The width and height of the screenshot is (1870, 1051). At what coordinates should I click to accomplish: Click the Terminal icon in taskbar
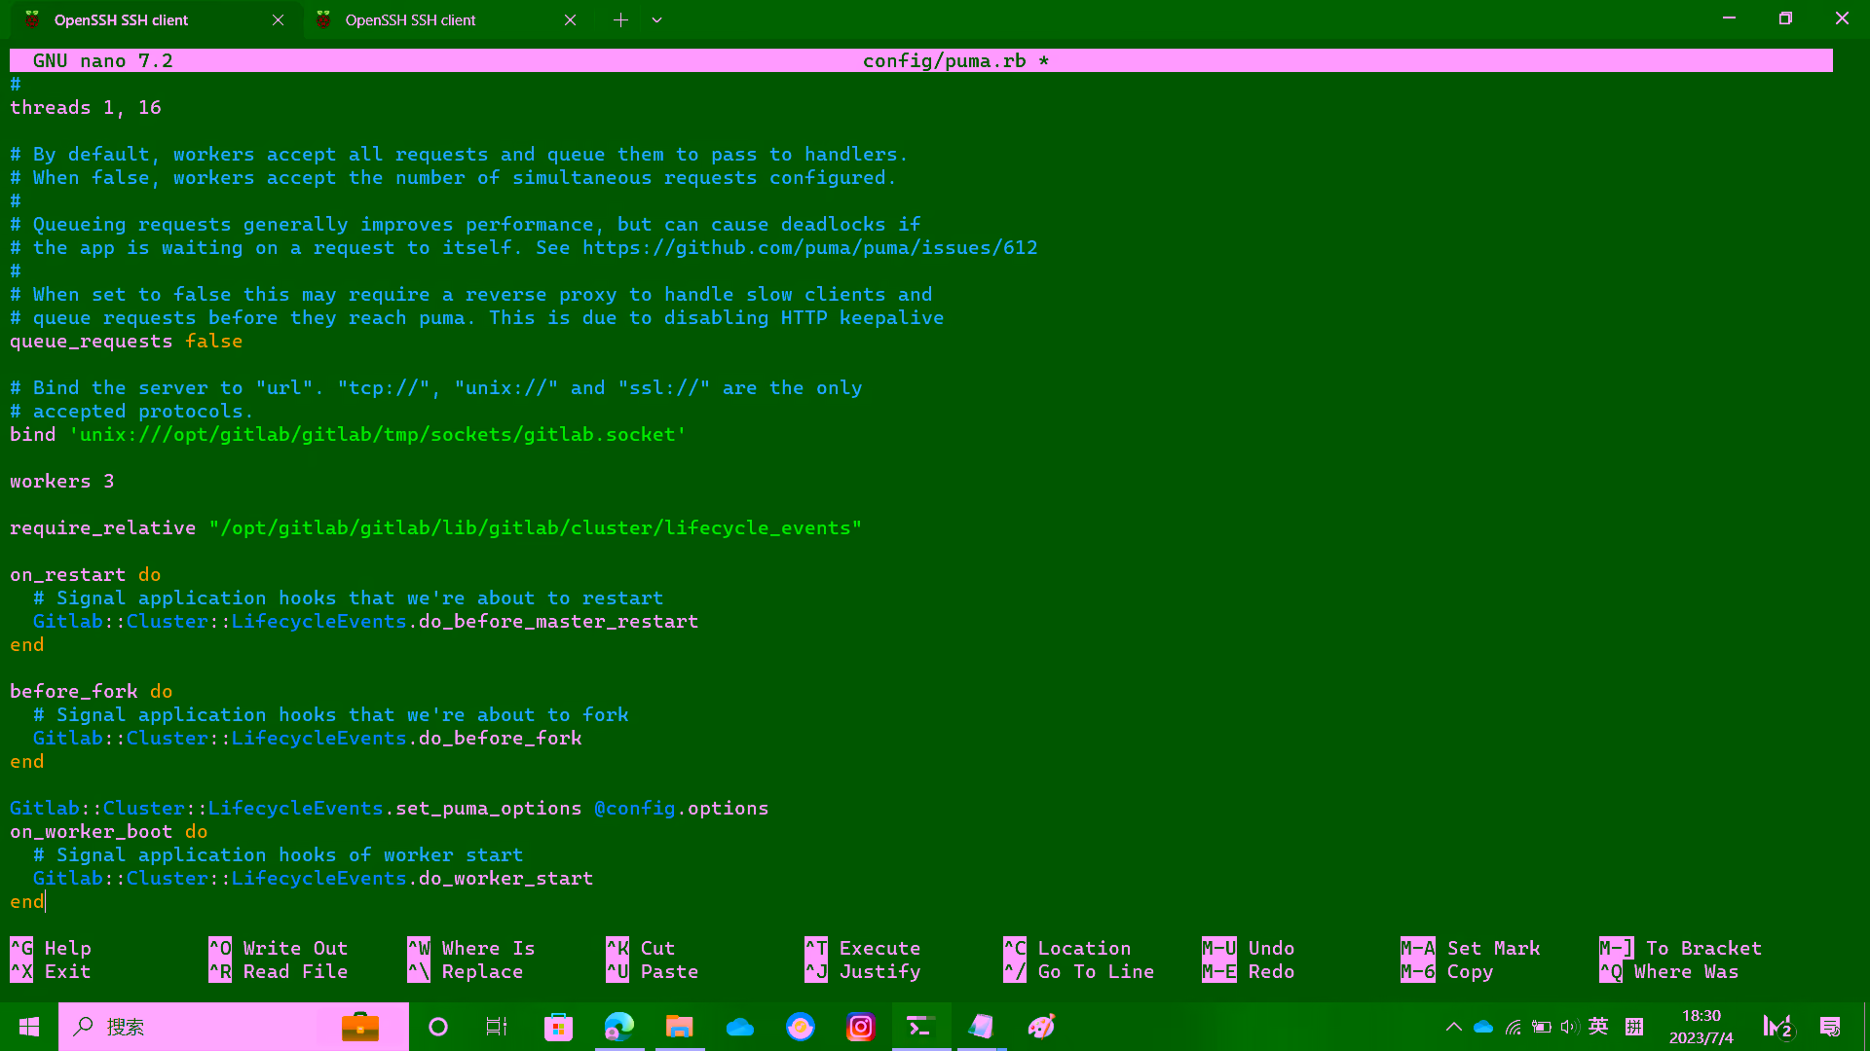pos(920,1027)
